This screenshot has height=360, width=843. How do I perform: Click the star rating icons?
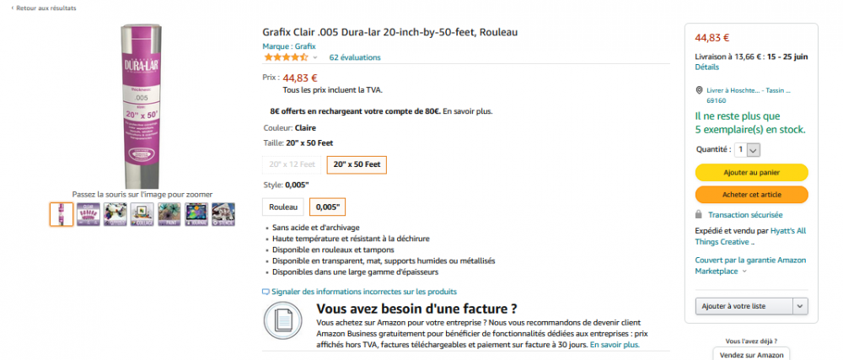286,57
